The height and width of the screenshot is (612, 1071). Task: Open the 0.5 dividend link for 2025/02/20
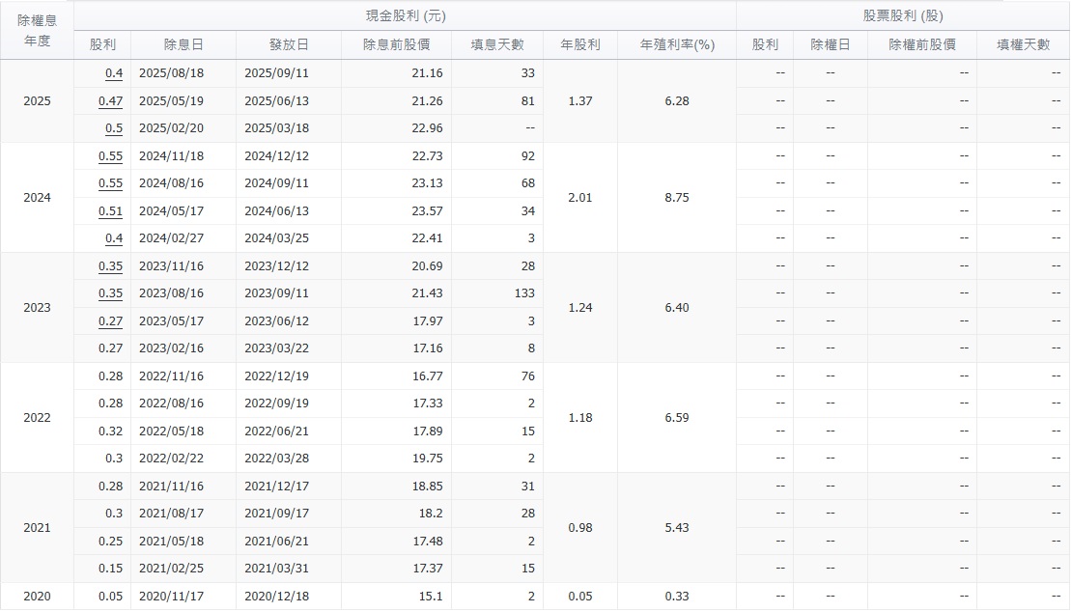(x=113, y=128)
